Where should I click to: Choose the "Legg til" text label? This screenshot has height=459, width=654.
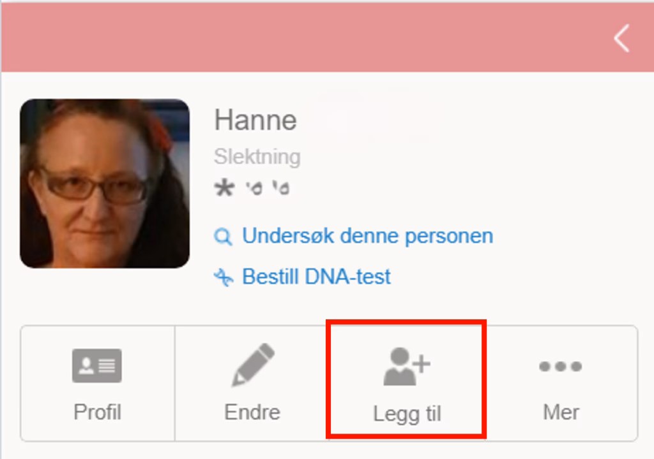[407, 414]
